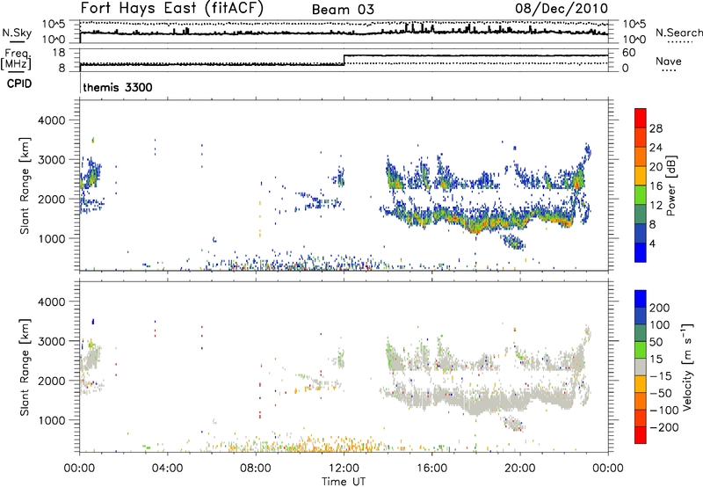
Task: Select the 'CPID' row label
Action: 19,84
